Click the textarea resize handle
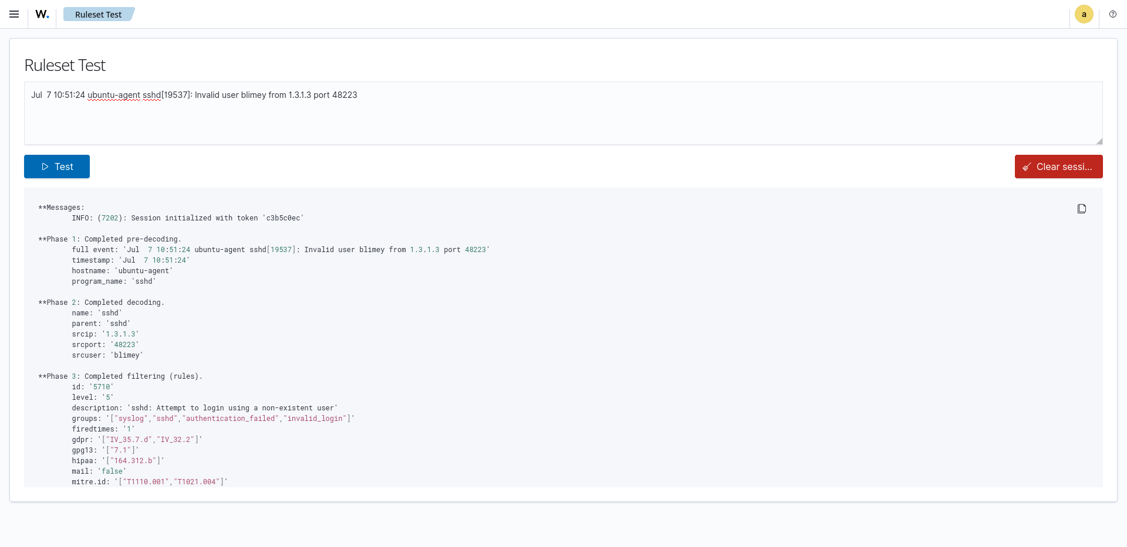Screen dimensions: 1127x547 click(x=1100, y=141)
